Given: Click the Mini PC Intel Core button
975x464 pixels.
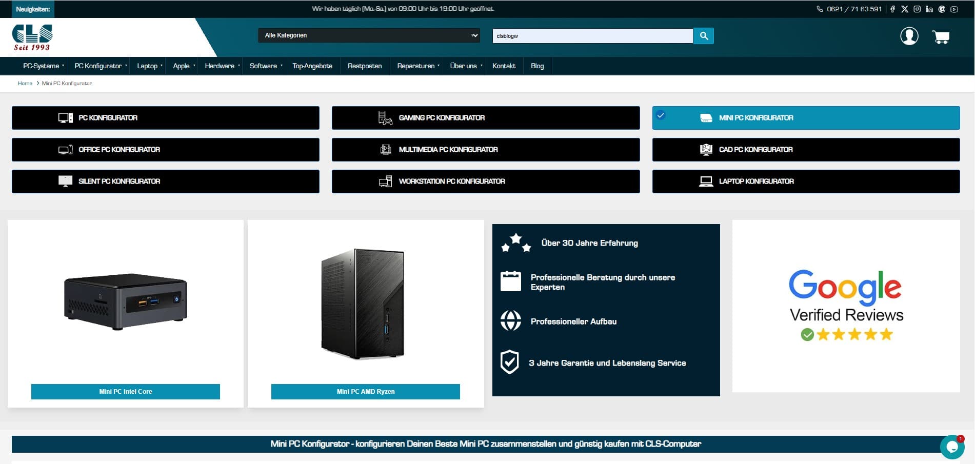Looking at the screenshot, I should pos(126,392).
